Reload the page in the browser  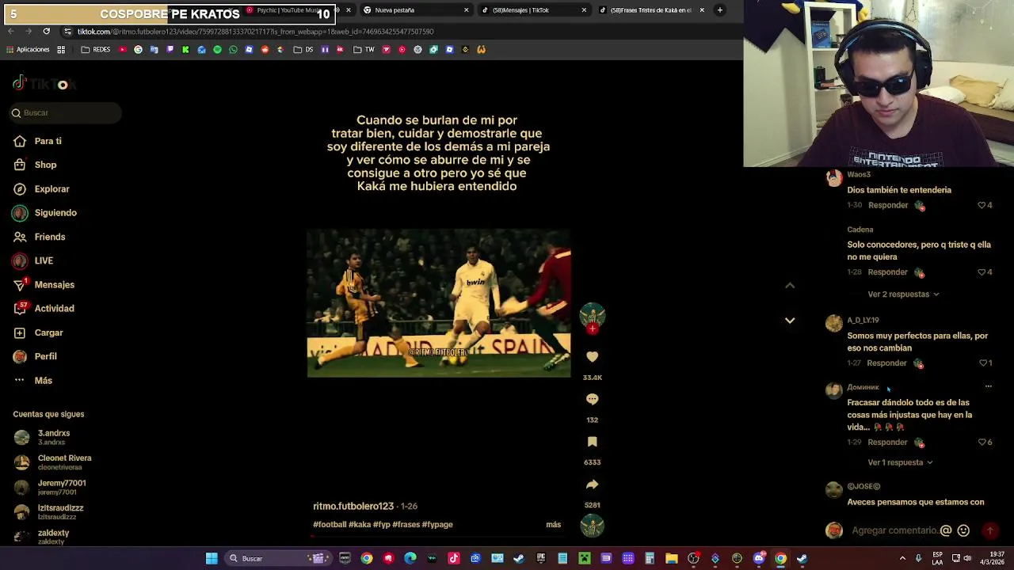[46, 32]
